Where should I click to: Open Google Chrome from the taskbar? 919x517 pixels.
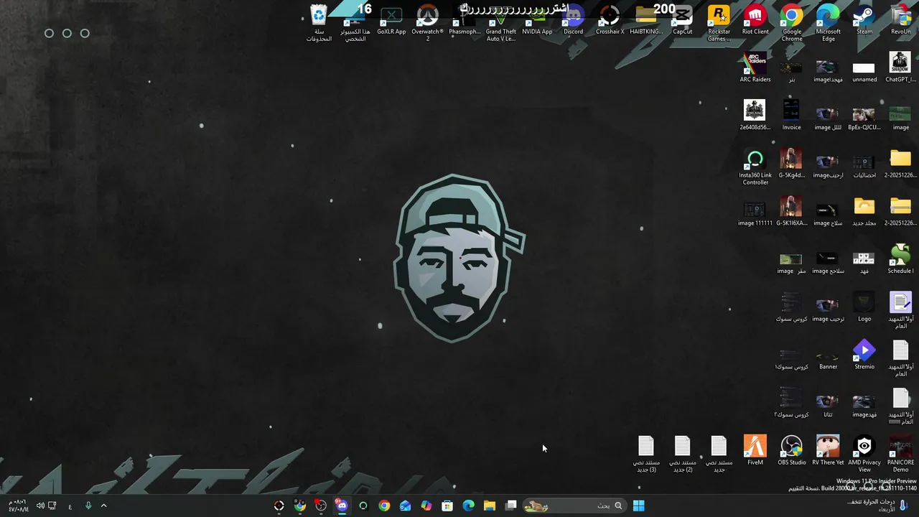click(x=384, y=506)
